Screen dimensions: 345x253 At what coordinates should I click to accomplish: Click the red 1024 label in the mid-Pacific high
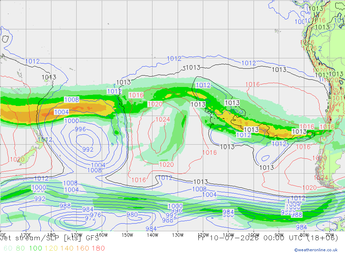(162, 119)
